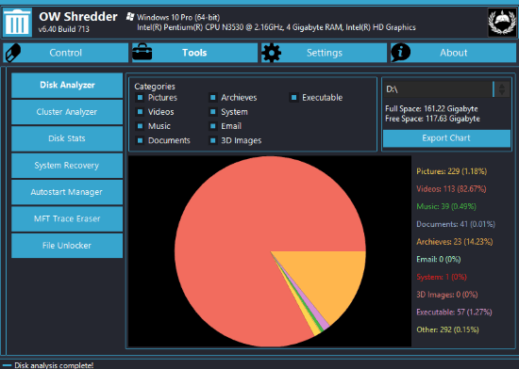Click the eraser icon beside Control
519x369 pixels.
click(13, 53)
